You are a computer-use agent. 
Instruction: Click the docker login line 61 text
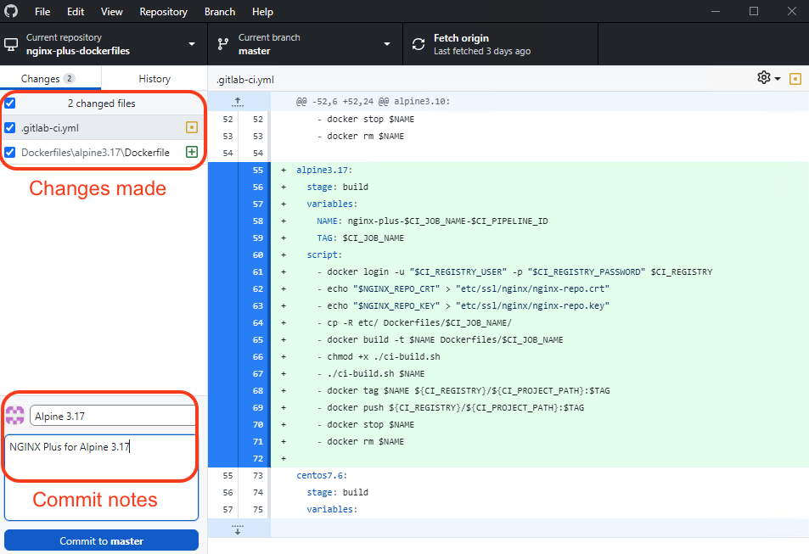click(520, 271)
